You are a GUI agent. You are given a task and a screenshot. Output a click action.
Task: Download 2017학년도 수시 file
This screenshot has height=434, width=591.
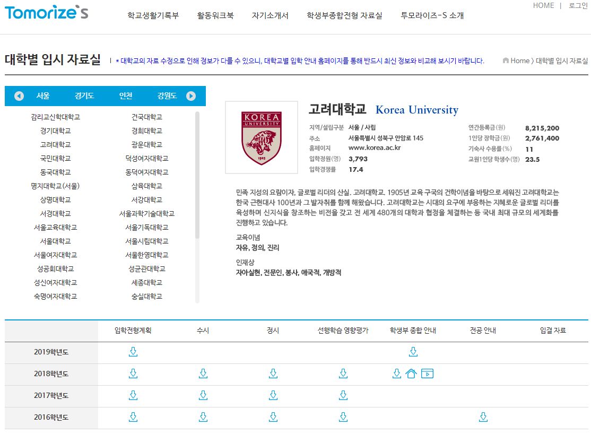203,395
